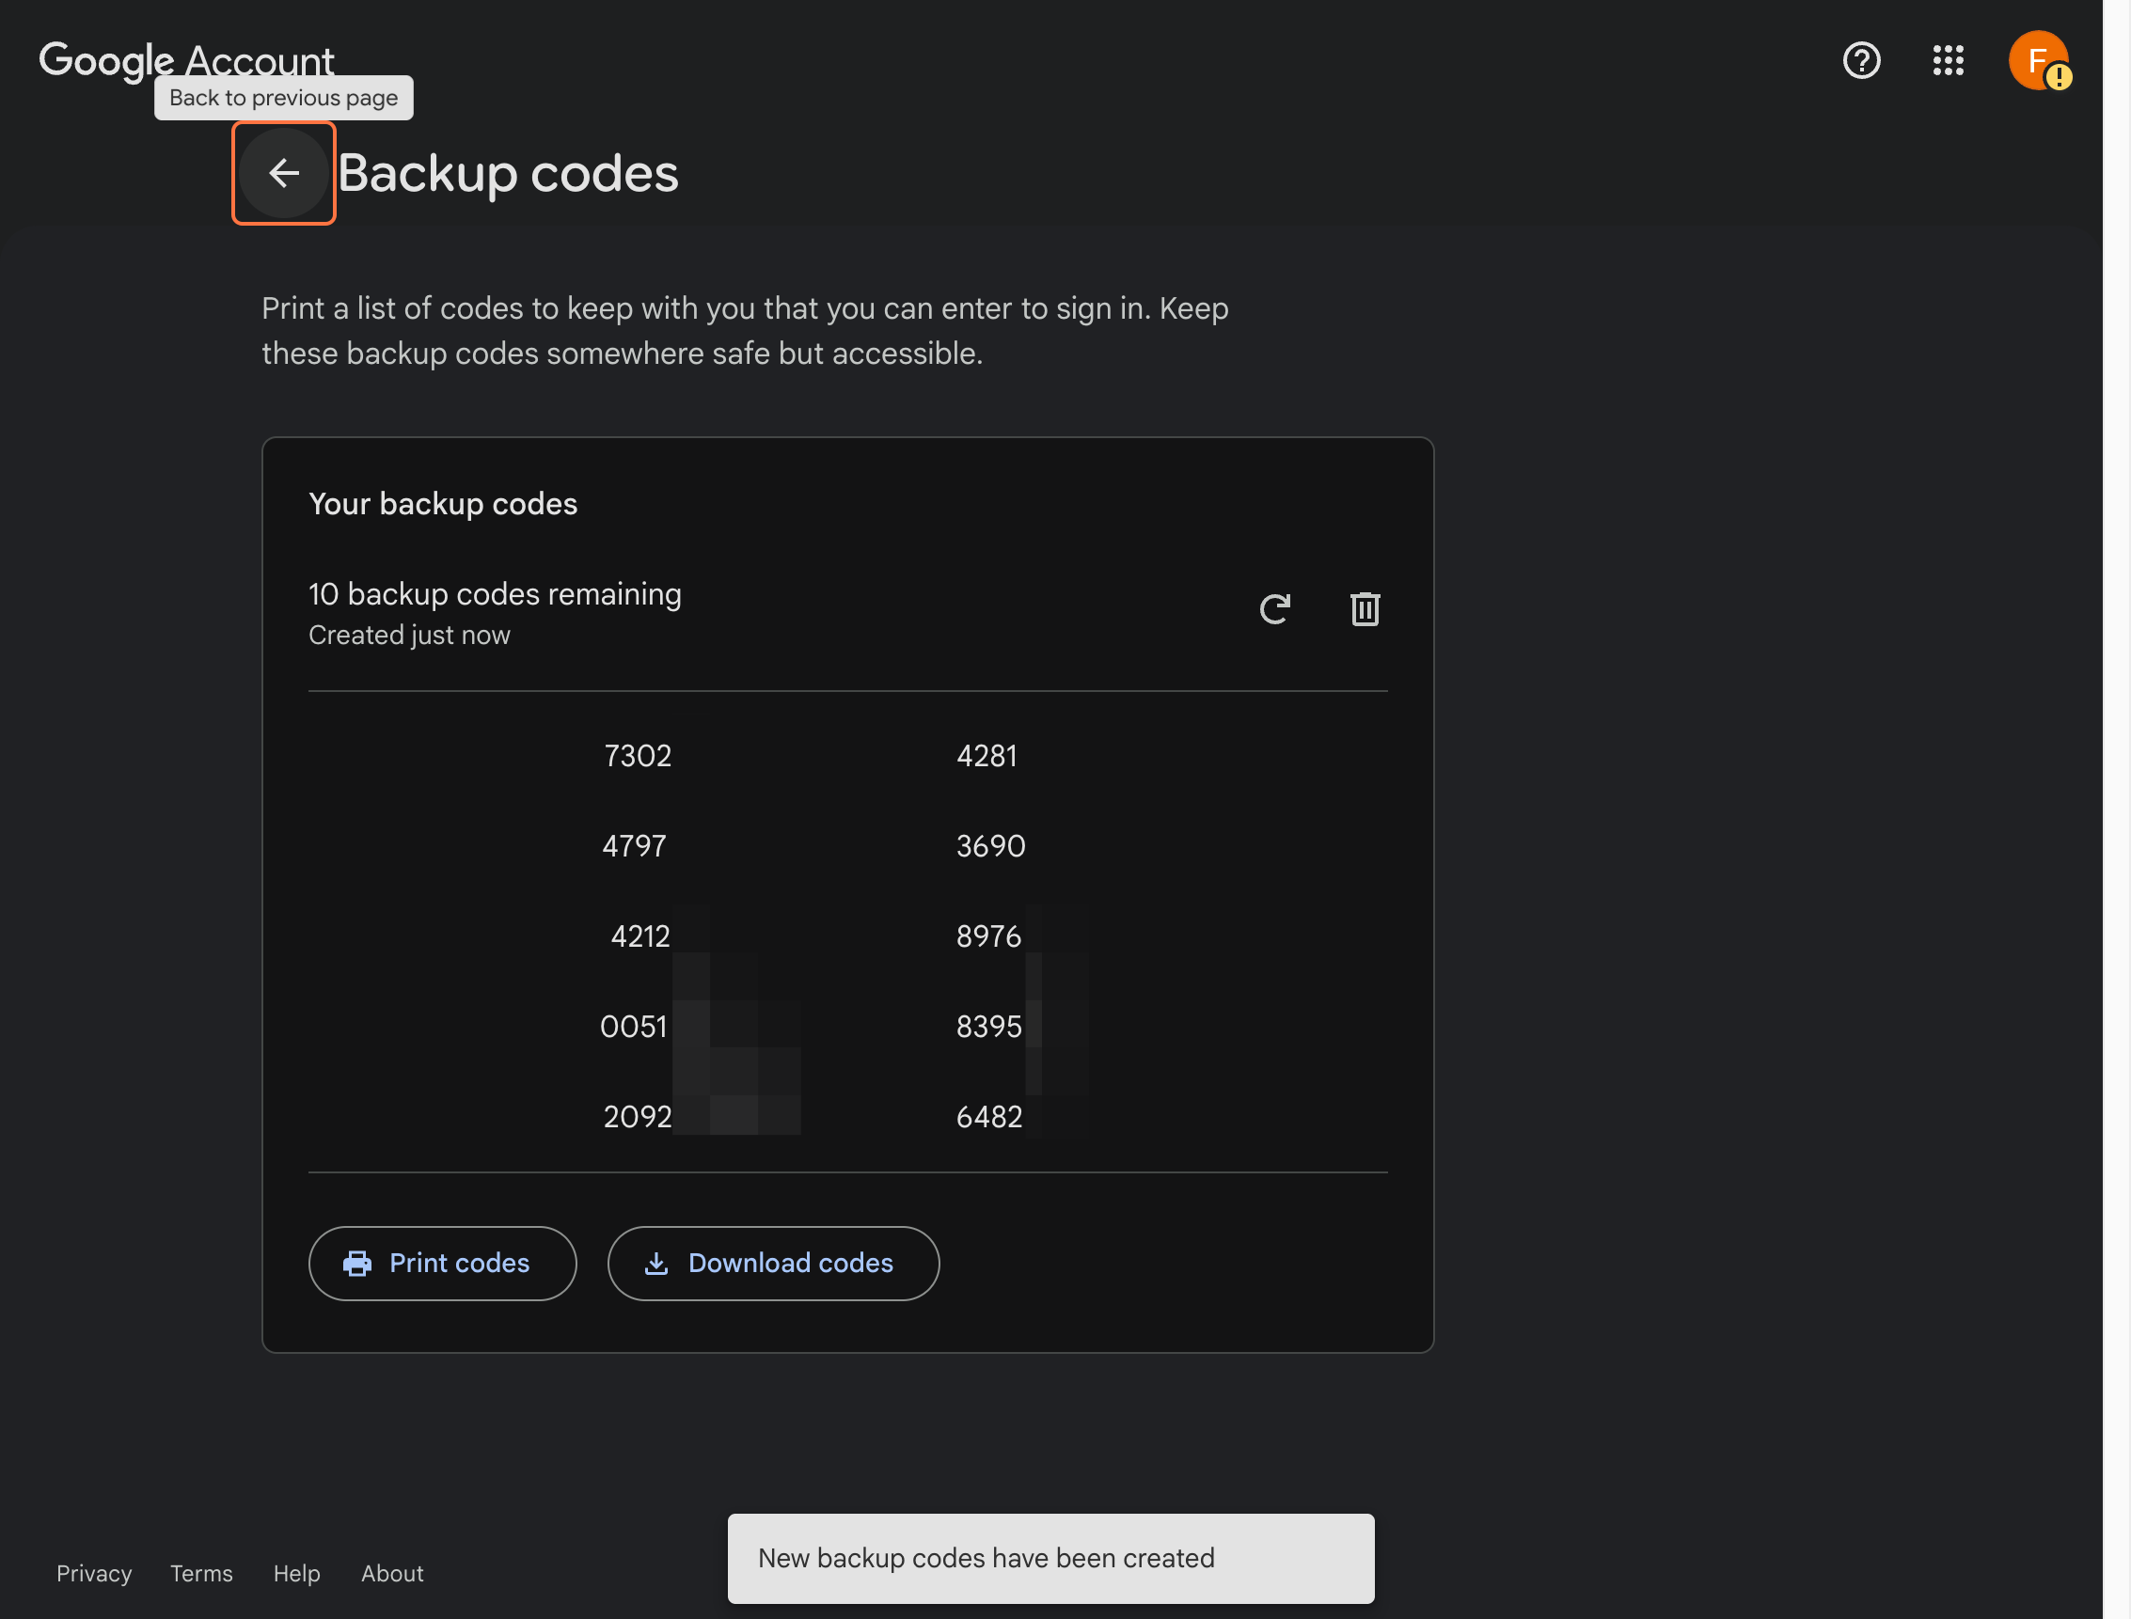Select backup code 7302

tap(637, 756)
